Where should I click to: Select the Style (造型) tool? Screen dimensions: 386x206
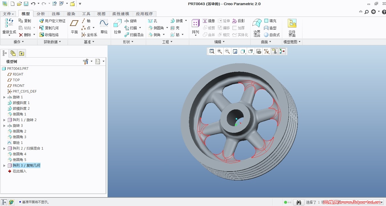point(270,28)
